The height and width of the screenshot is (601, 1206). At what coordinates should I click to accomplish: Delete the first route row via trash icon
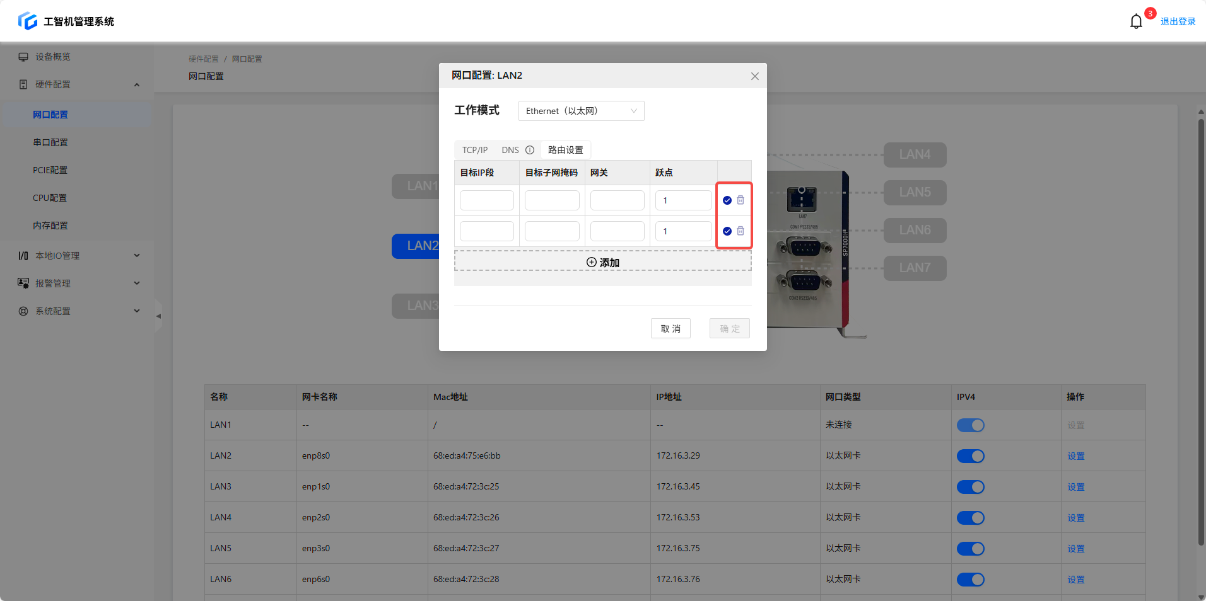click(741, 200)
